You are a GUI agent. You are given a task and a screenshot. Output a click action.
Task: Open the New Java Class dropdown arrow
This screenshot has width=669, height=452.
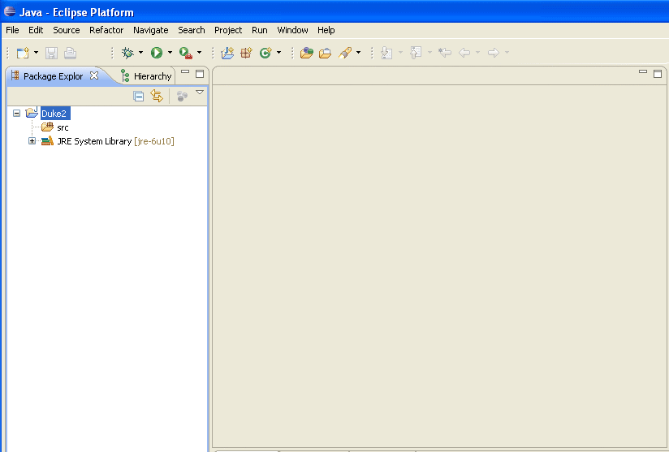279,53
